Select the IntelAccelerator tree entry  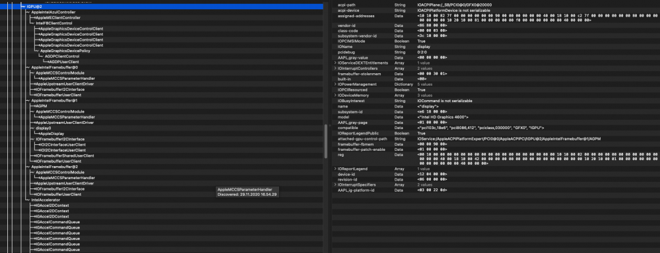point(46,200)
